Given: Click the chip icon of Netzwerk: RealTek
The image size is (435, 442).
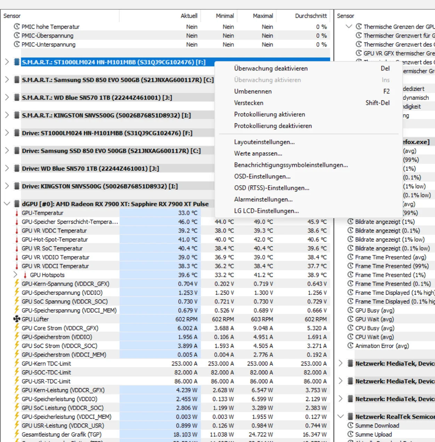Looking at the screenshot, I should [x=351, y=416].
